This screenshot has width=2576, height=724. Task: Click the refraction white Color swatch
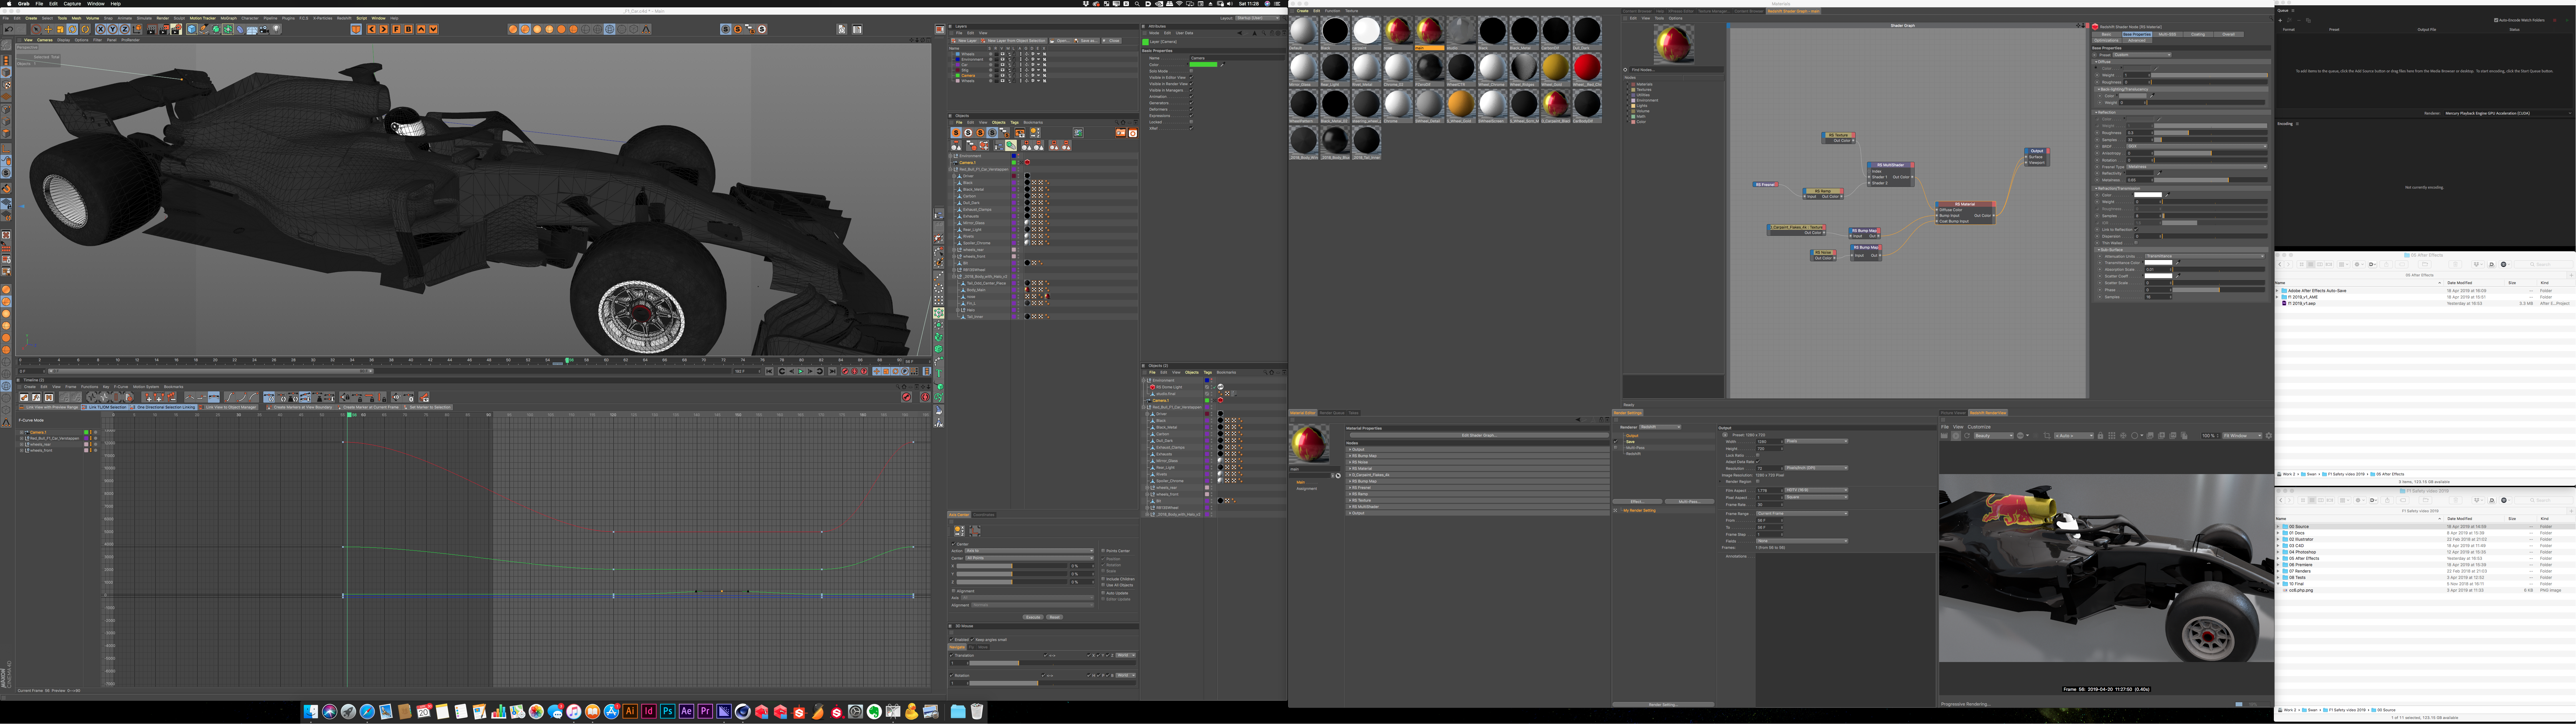2148,195
